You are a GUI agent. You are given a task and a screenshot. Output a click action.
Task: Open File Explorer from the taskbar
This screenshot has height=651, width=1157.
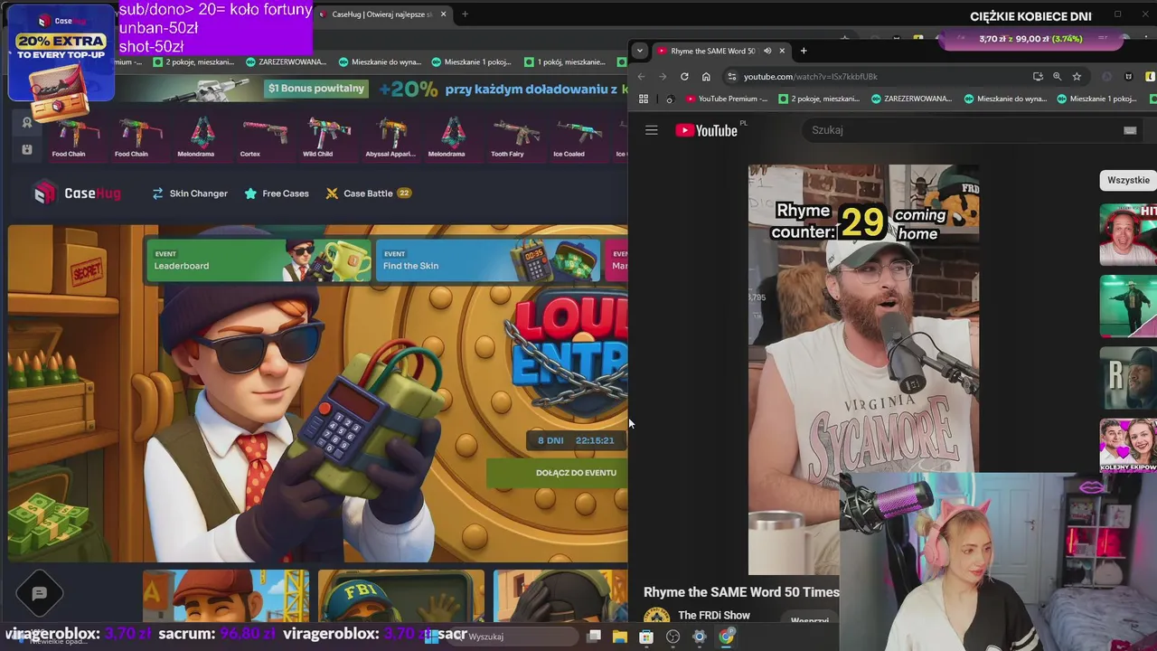pyautogui.click(x=620, y=637)
